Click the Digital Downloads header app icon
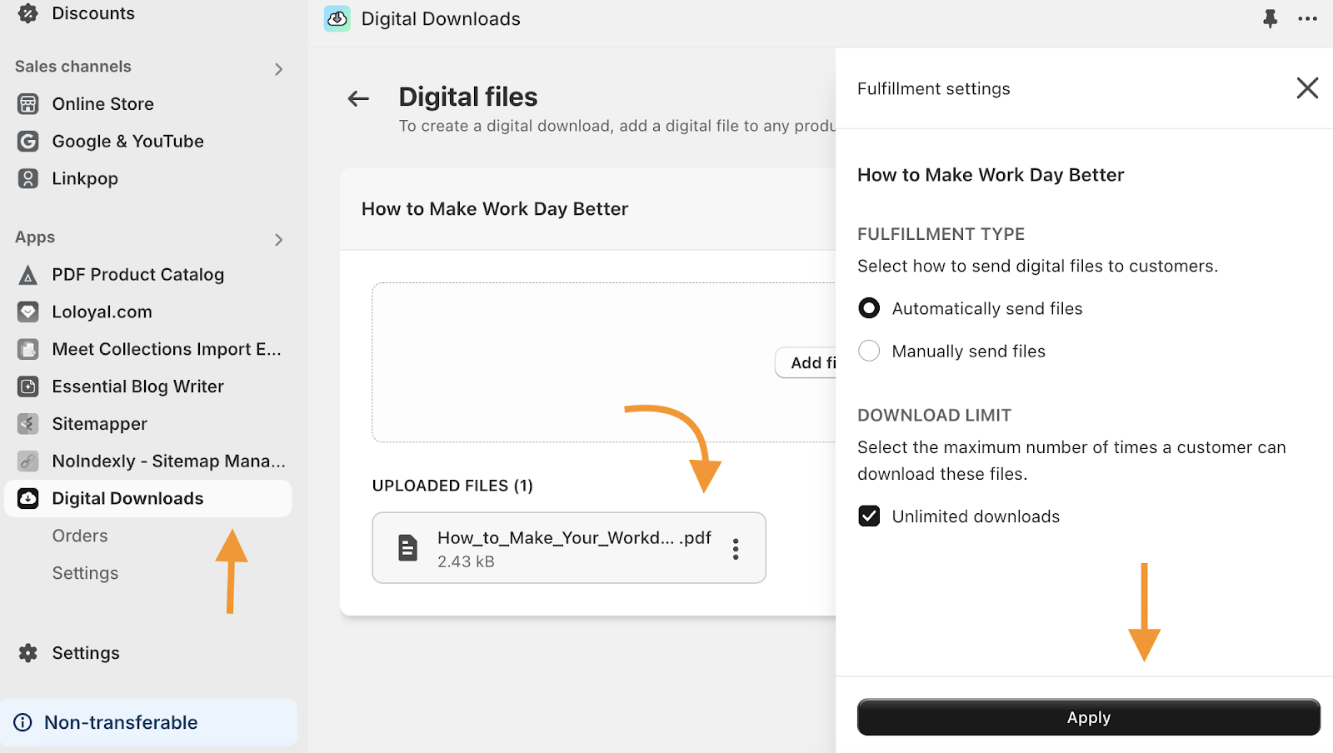Viewport: 1333px width, 753px height. point(337,18)
